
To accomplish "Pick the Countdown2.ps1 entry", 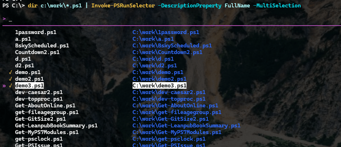I will (x=37, y=52).
